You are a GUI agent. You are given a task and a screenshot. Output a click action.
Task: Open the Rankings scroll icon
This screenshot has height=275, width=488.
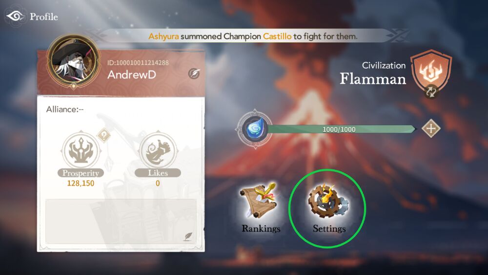[259, 201]
